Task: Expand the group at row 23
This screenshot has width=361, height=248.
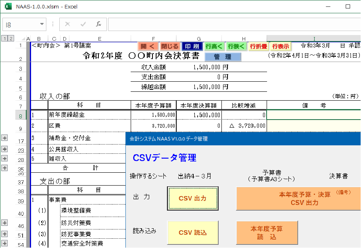Action: (x=4, y=149)
